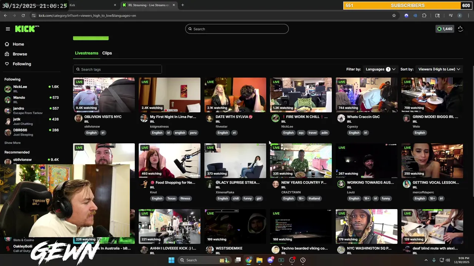Click the Kick search field

pyautogui.click(x=237, y=29)
